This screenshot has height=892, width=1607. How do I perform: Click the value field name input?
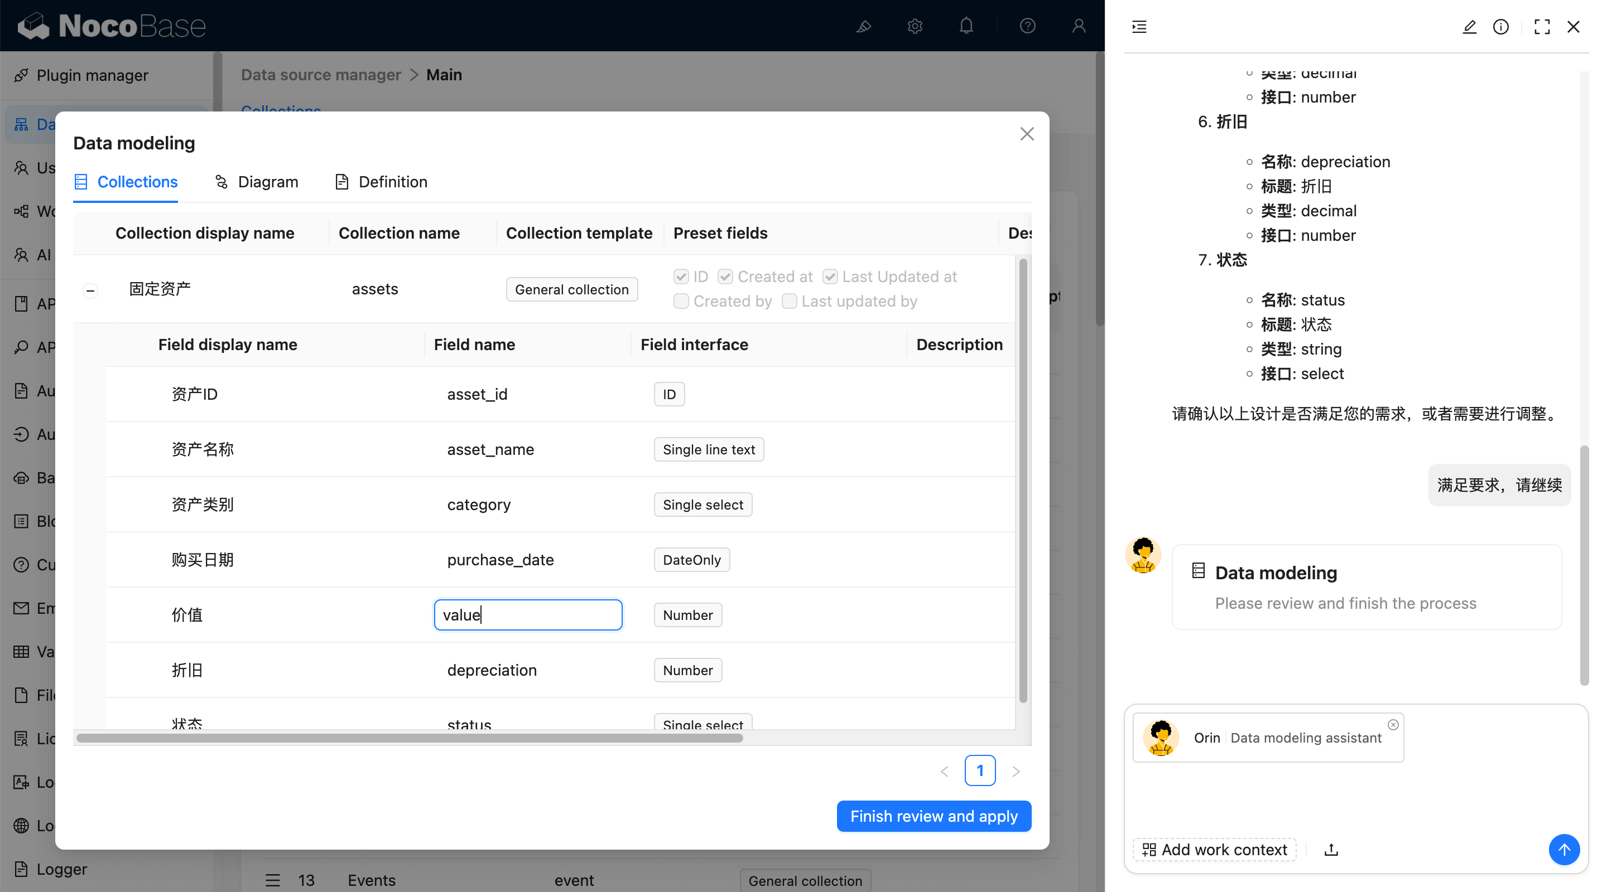[527, 614]
